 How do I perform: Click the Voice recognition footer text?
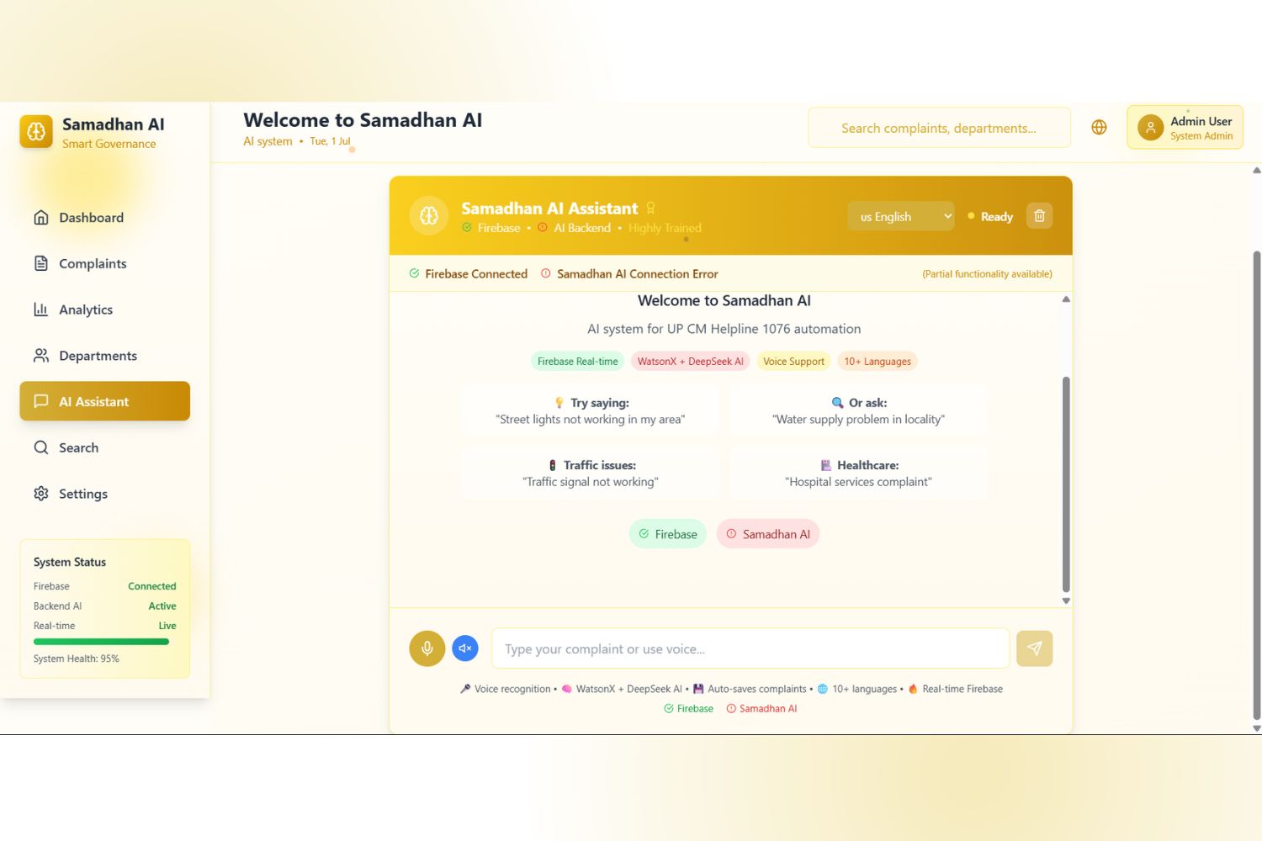512,689
